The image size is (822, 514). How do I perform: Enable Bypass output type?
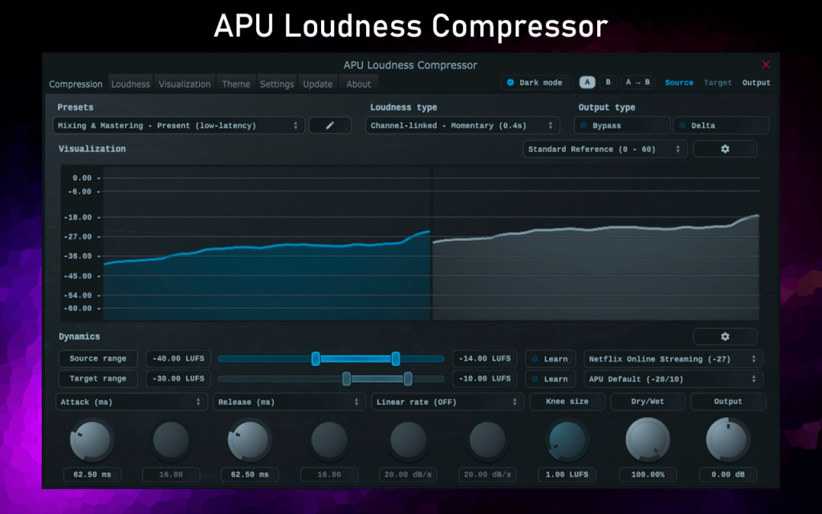click(x=622, y=125)
